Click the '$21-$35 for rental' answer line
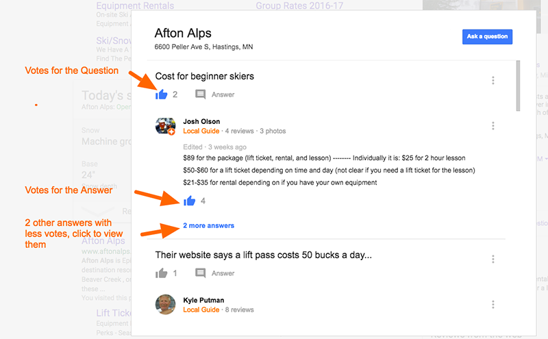 pyautogui.click(x=280, y=182)
